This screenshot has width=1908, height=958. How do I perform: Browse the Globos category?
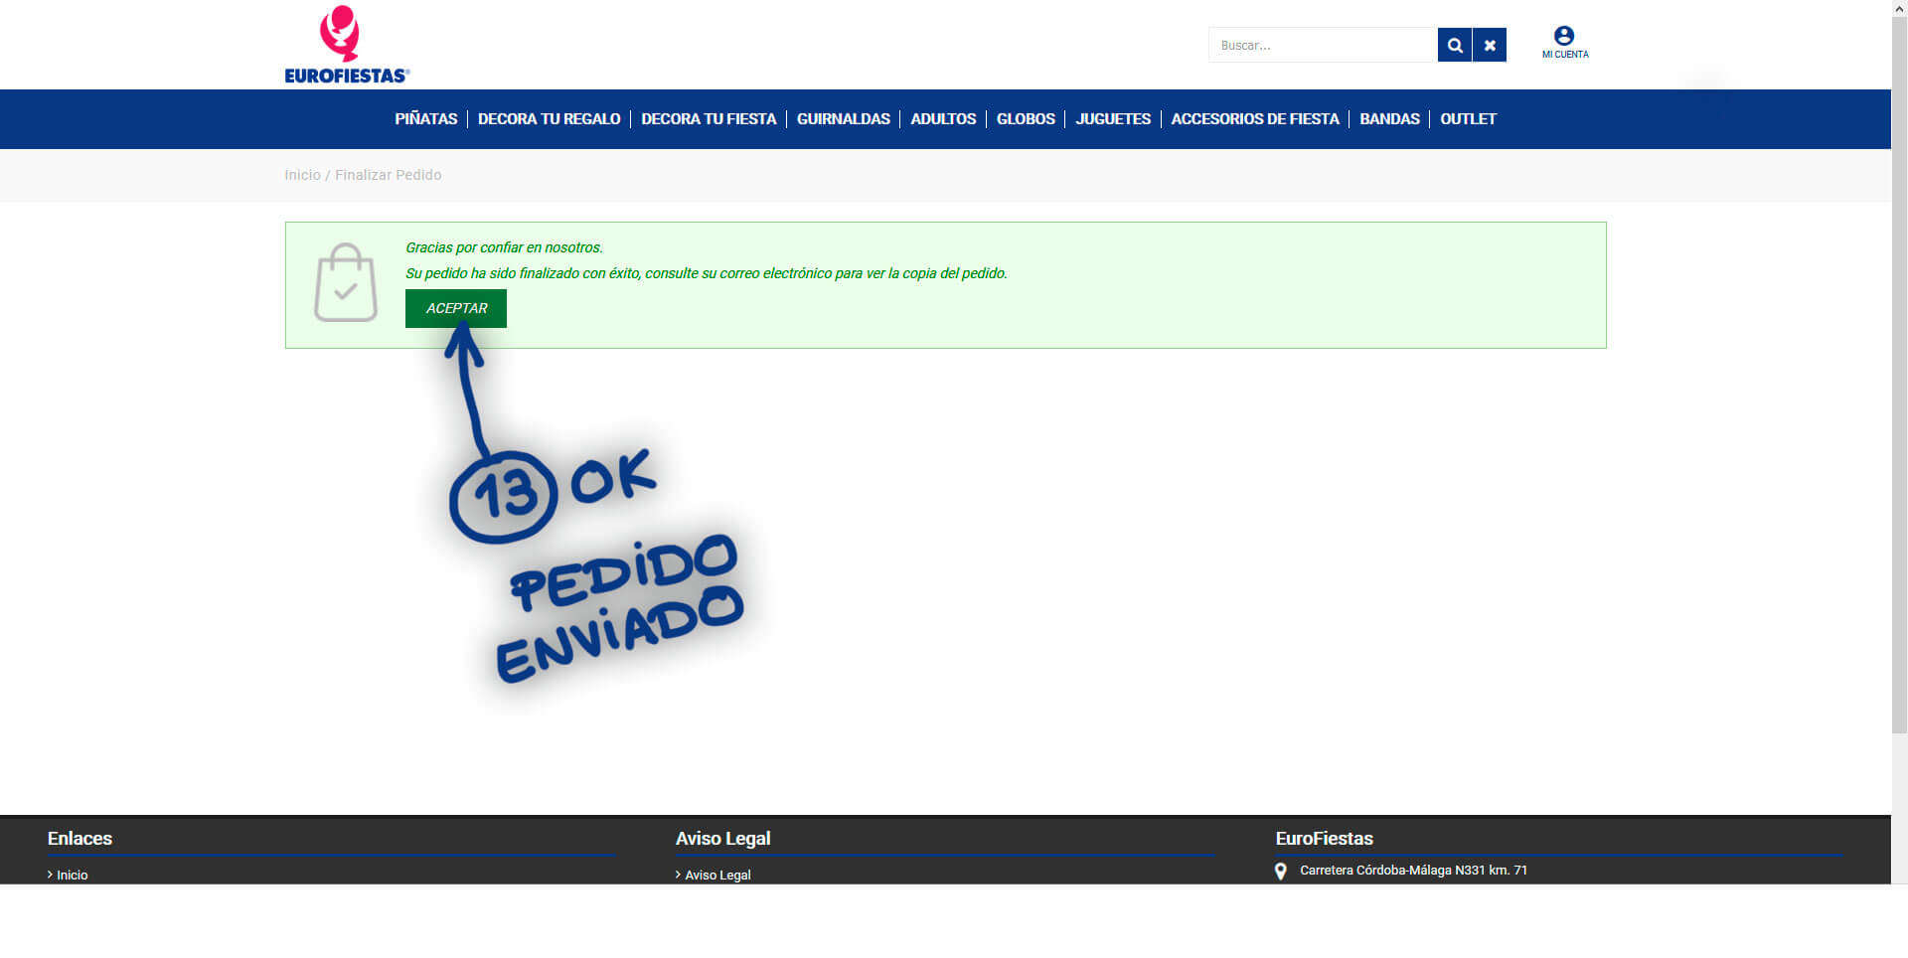(1026, 119)
